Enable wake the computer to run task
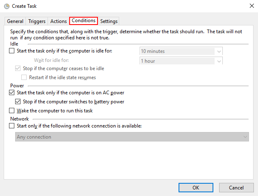Screen dimensions: 258x196 11,111
